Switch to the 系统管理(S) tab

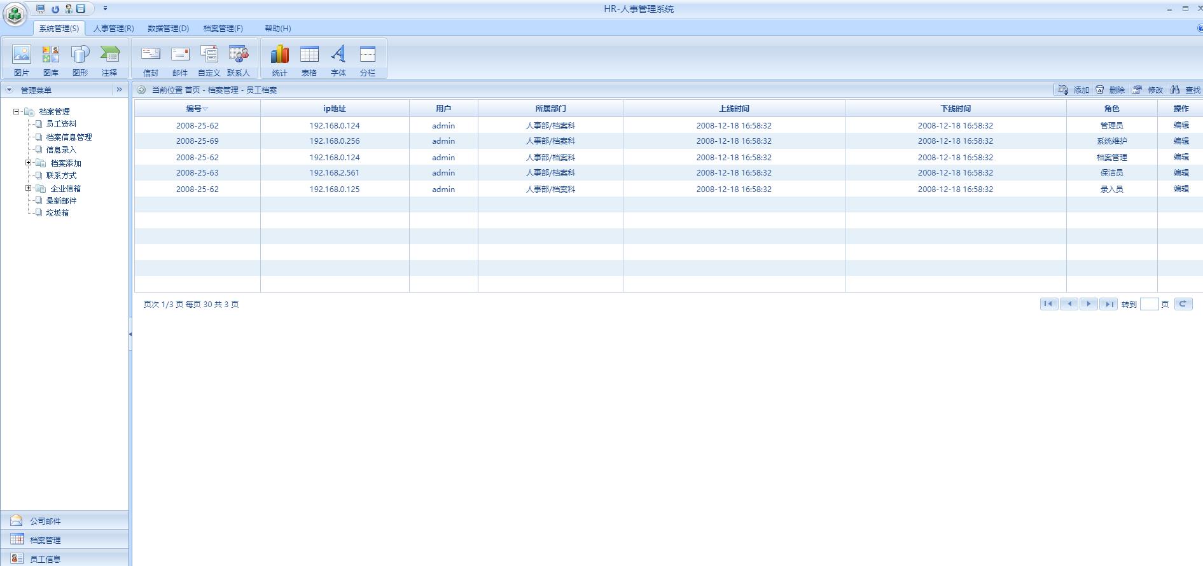coord(59,28)
